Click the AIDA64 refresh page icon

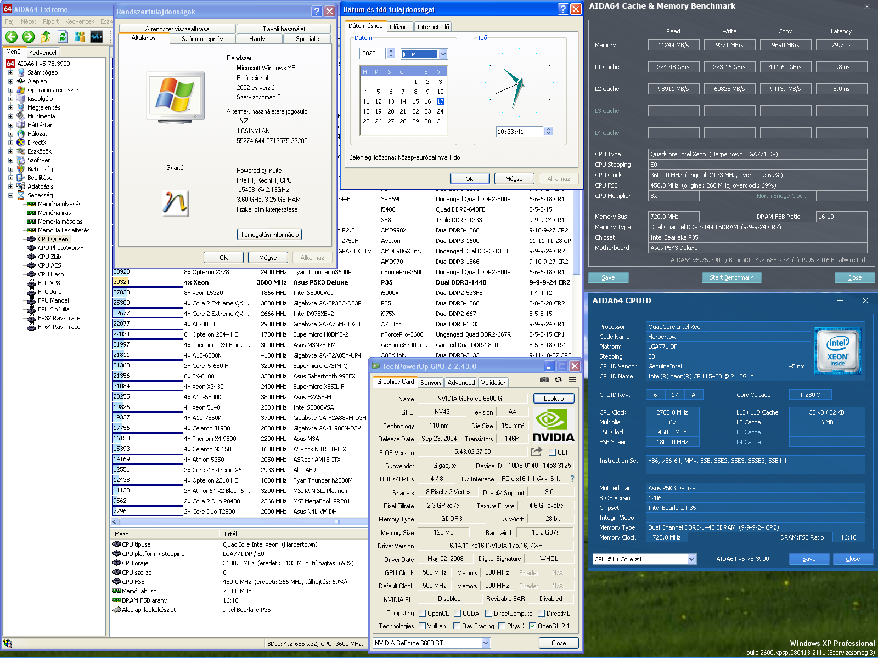tap(63, 37)
